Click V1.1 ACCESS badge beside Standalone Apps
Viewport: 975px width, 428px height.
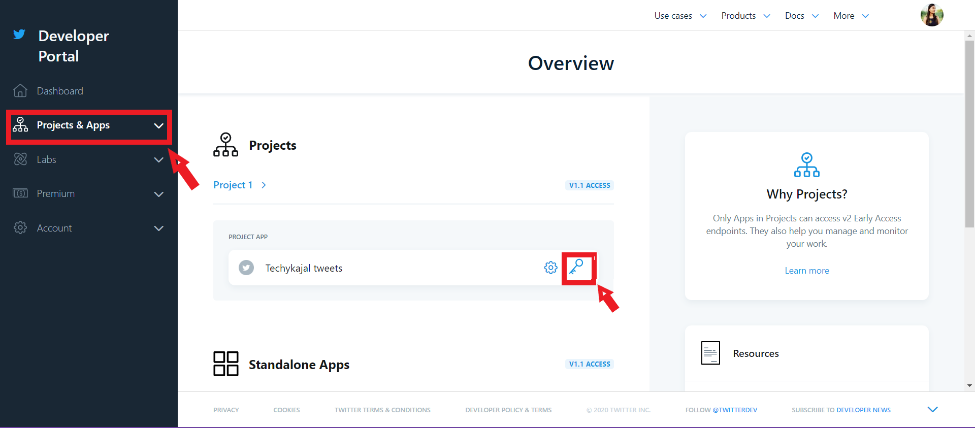tap(590, 364)
